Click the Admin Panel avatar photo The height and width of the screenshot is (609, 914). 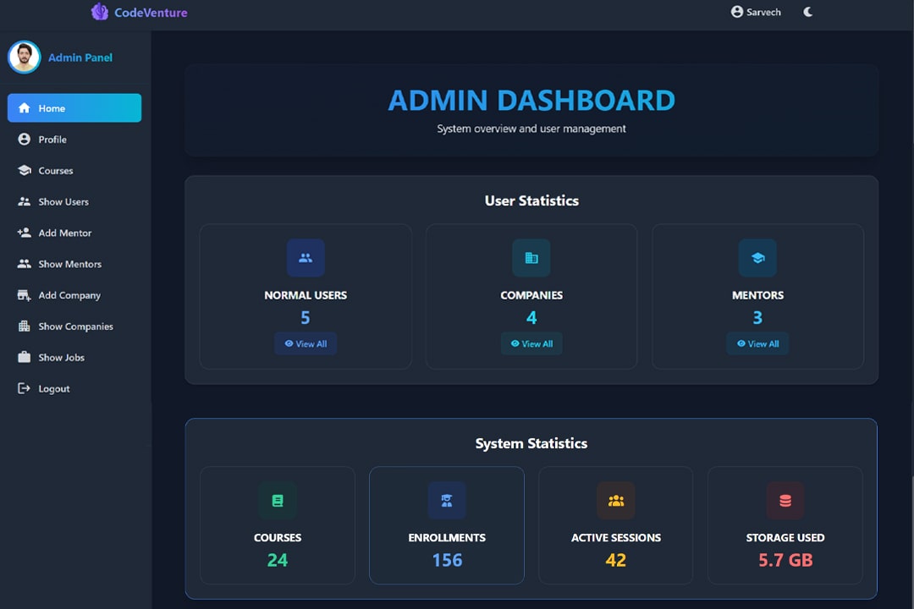(24, 57)
